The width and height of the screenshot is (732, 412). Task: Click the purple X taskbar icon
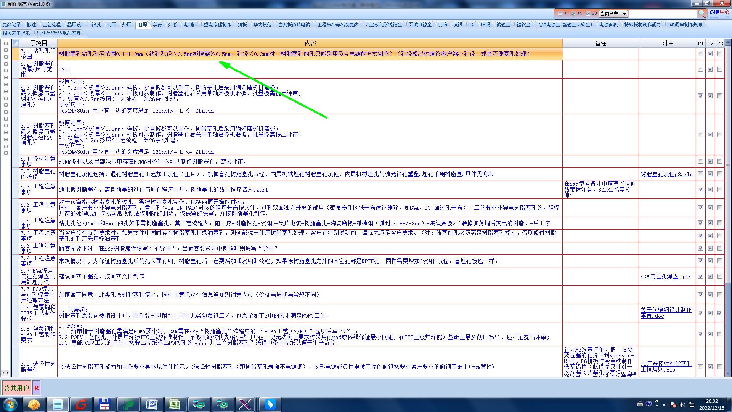click(244, 404)
